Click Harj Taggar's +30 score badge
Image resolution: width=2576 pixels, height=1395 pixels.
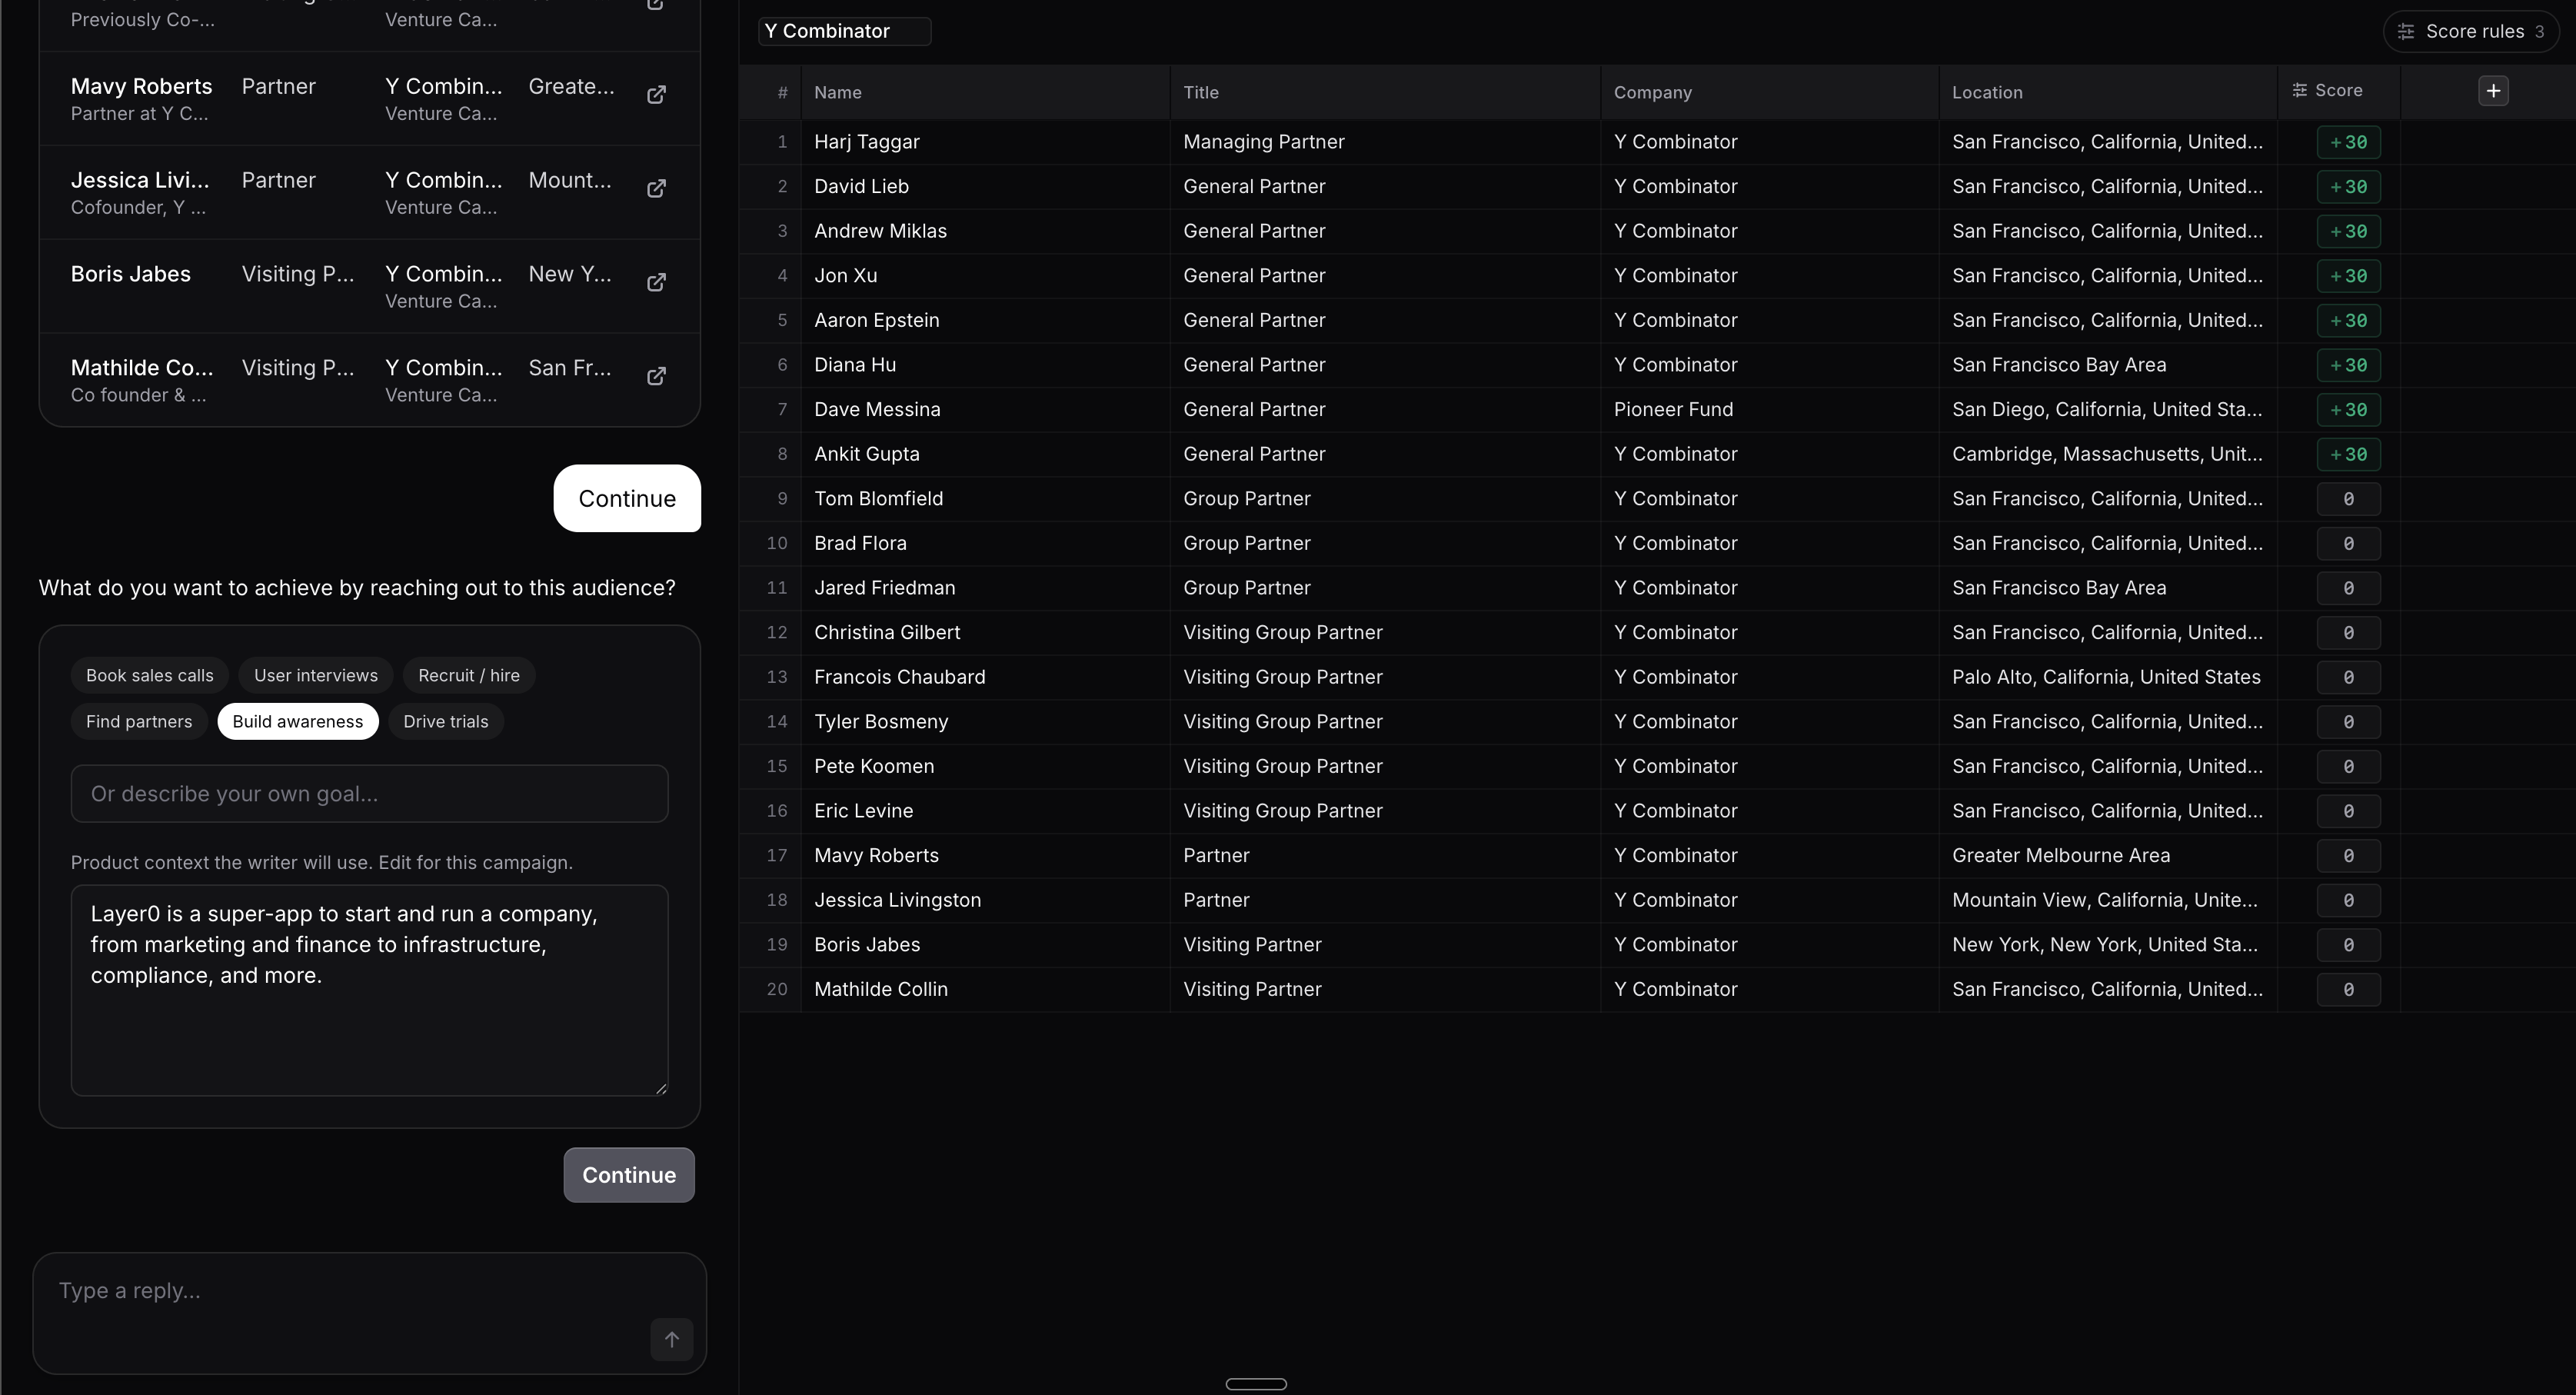click(x=2348, y=142)
